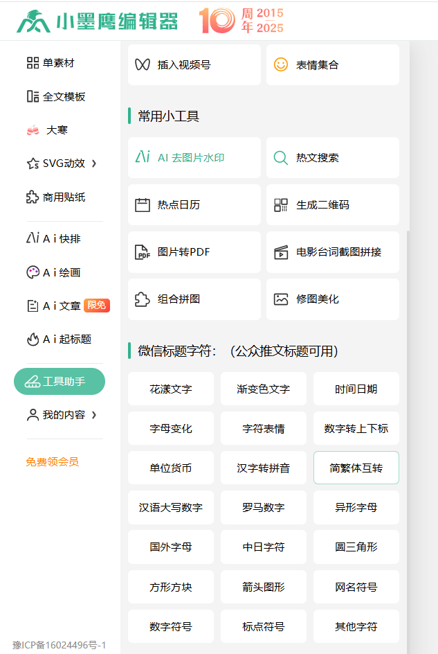Open the 数字转上下标 tool
The image size is (438, 654).
pos(356,428)
